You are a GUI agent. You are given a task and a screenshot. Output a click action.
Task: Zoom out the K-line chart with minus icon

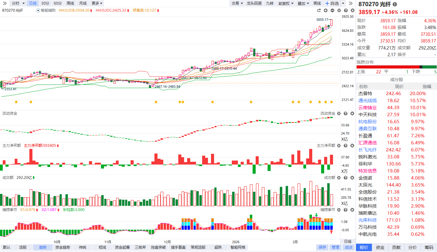coord(332,10)
